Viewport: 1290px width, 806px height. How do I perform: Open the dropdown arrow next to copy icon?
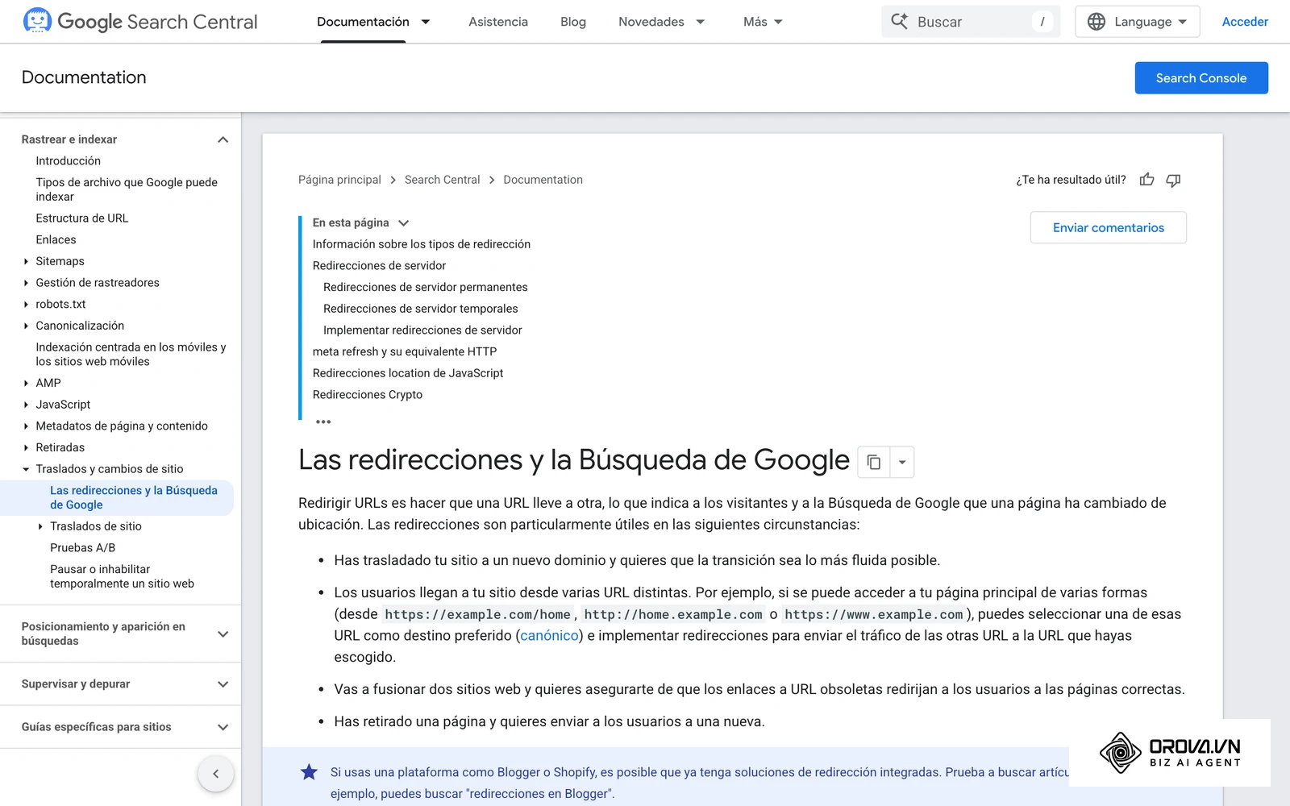pyautogui.click(x=902, y=462)
